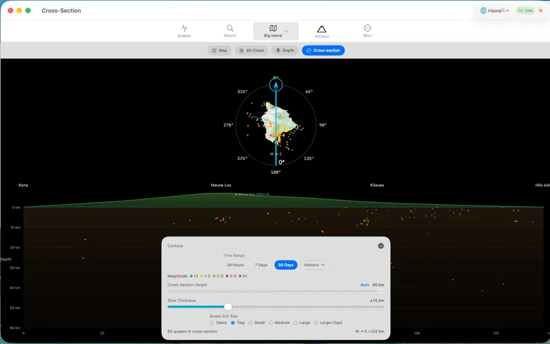The image size is (550, 344).
Task: Click the Cross-Section window title
Action: point(61,11)
